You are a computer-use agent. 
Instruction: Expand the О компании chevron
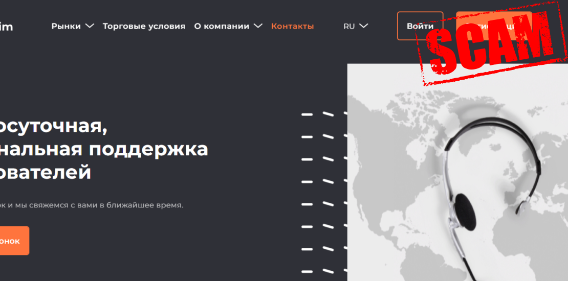click(258, 26)
